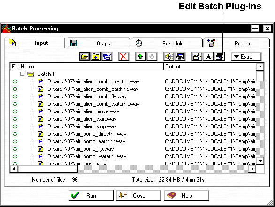
Task: Click the scroll down arrow of file list
Action: click(x=260, y=161)
